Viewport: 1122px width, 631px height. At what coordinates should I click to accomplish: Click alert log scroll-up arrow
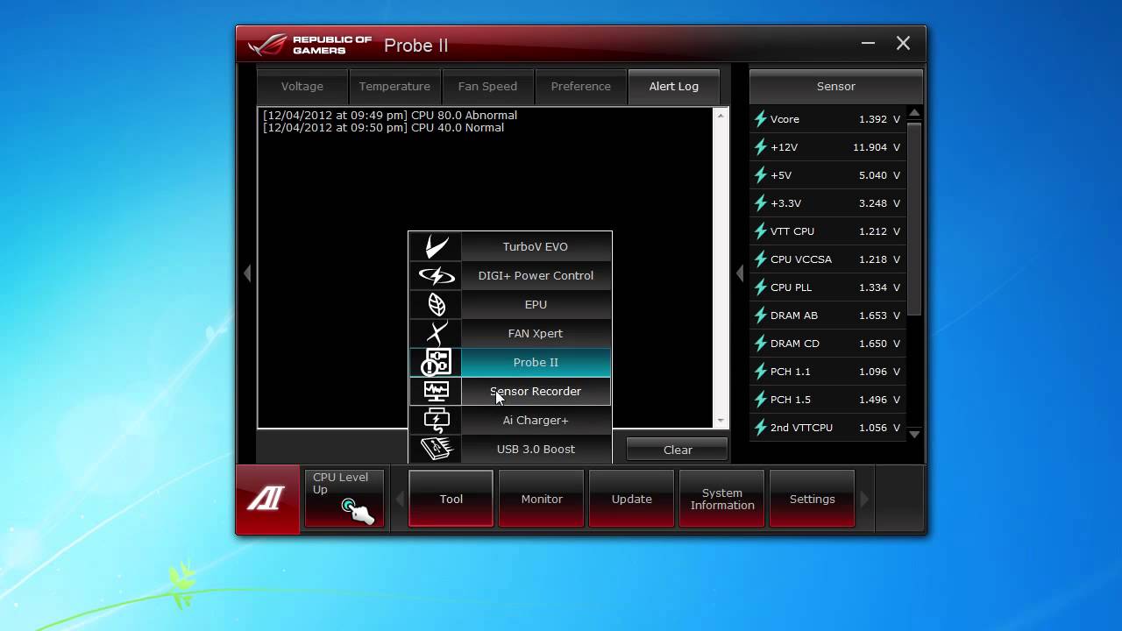[x=721, y=115]
